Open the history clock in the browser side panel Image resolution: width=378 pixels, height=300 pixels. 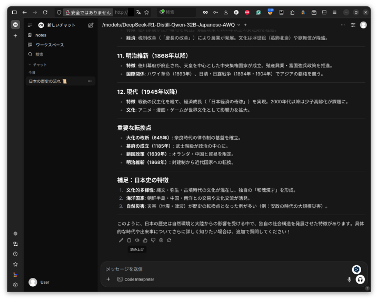[15, 254]
